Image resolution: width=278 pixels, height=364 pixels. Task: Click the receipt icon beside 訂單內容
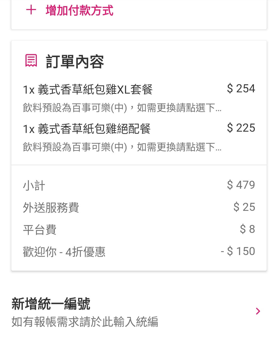coord(31,61)
